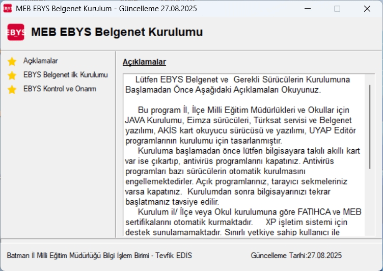The height and width of the screenshot is (271, 383).
Task: Click the MEB EBYS Belgenet Kurulumu header title
Action: coord(117,32)
